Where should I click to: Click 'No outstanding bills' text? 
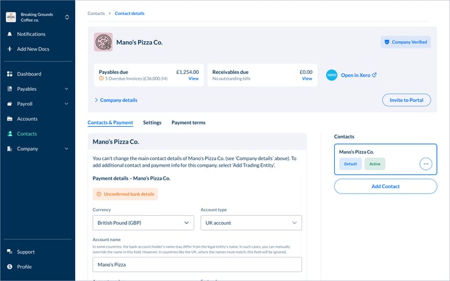pyautogui.click(x=232, y=78)
